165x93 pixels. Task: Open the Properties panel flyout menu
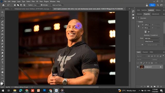pos(164,14)
